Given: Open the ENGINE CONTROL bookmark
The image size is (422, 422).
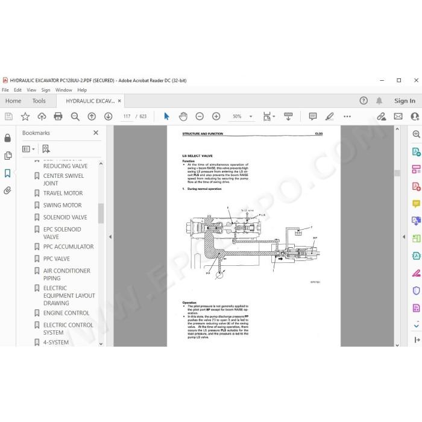Looking at the screenshot, I should (x=66, y=313).
